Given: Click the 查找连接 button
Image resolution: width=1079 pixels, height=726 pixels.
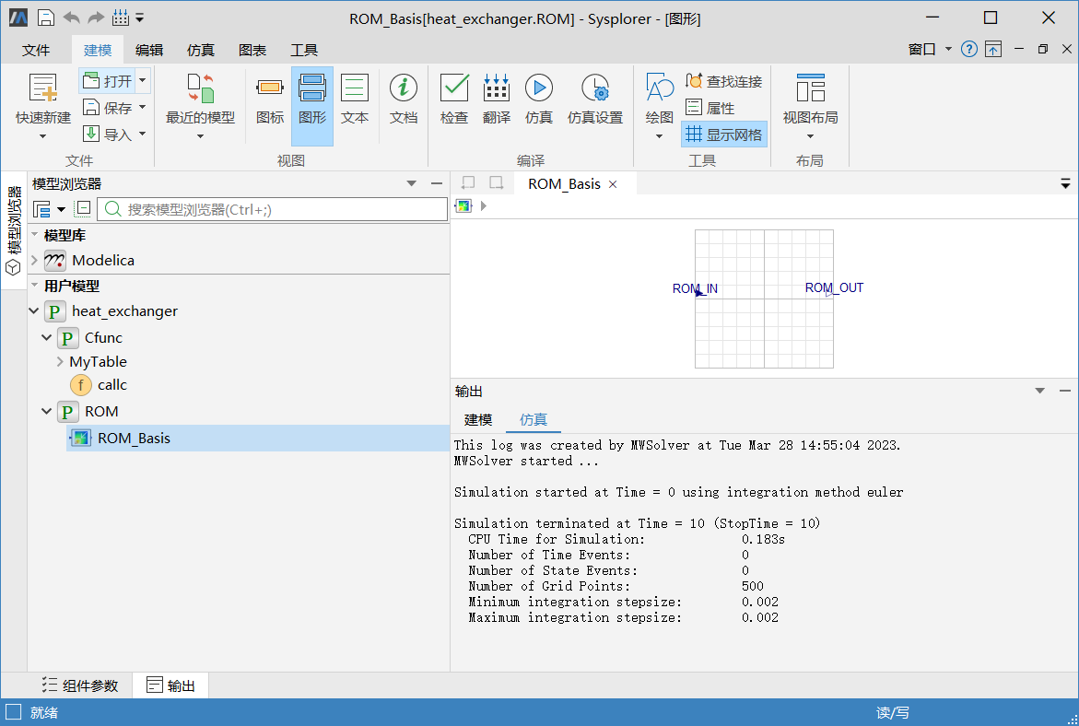Looking at the screenshot, I should pyautogui.click(x=722, y=81).
